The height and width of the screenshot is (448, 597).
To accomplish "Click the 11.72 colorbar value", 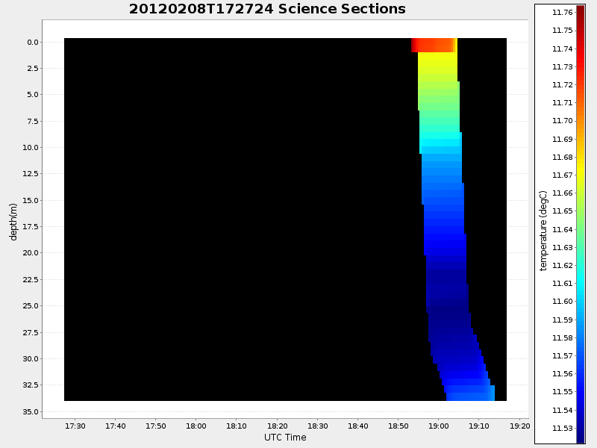I will [563, 84].
